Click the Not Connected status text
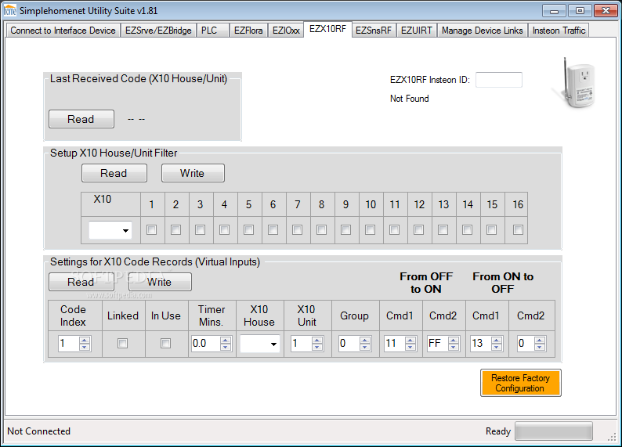This screenshot has width=622, height=447. [39, 431]
